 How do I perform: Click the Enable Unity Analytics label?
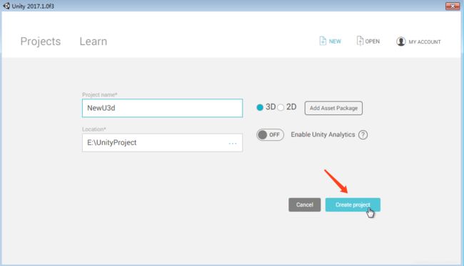[x=323, y=134]
